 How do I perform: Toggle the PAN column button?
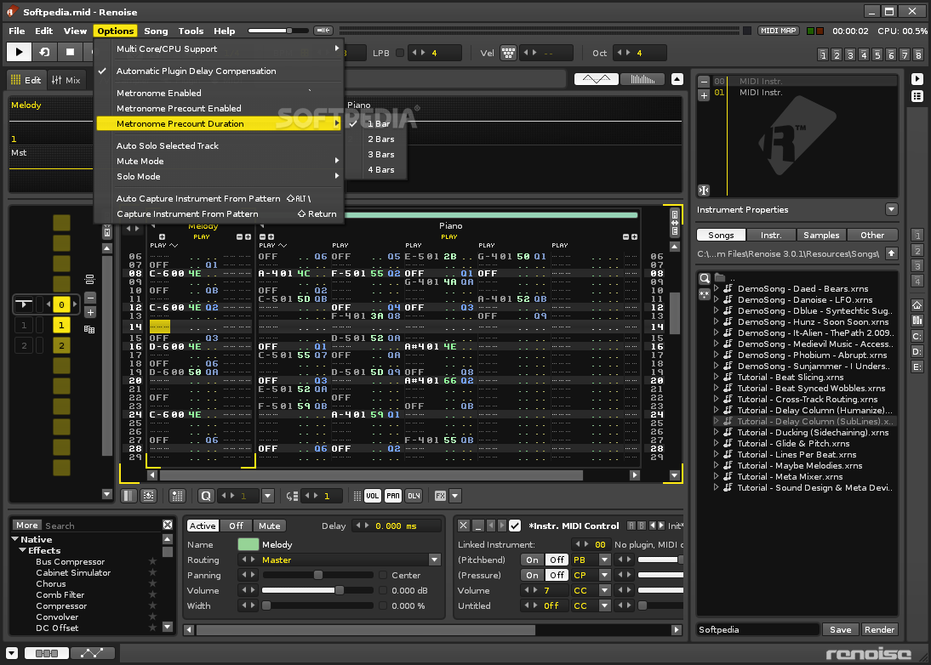(393, 496)
